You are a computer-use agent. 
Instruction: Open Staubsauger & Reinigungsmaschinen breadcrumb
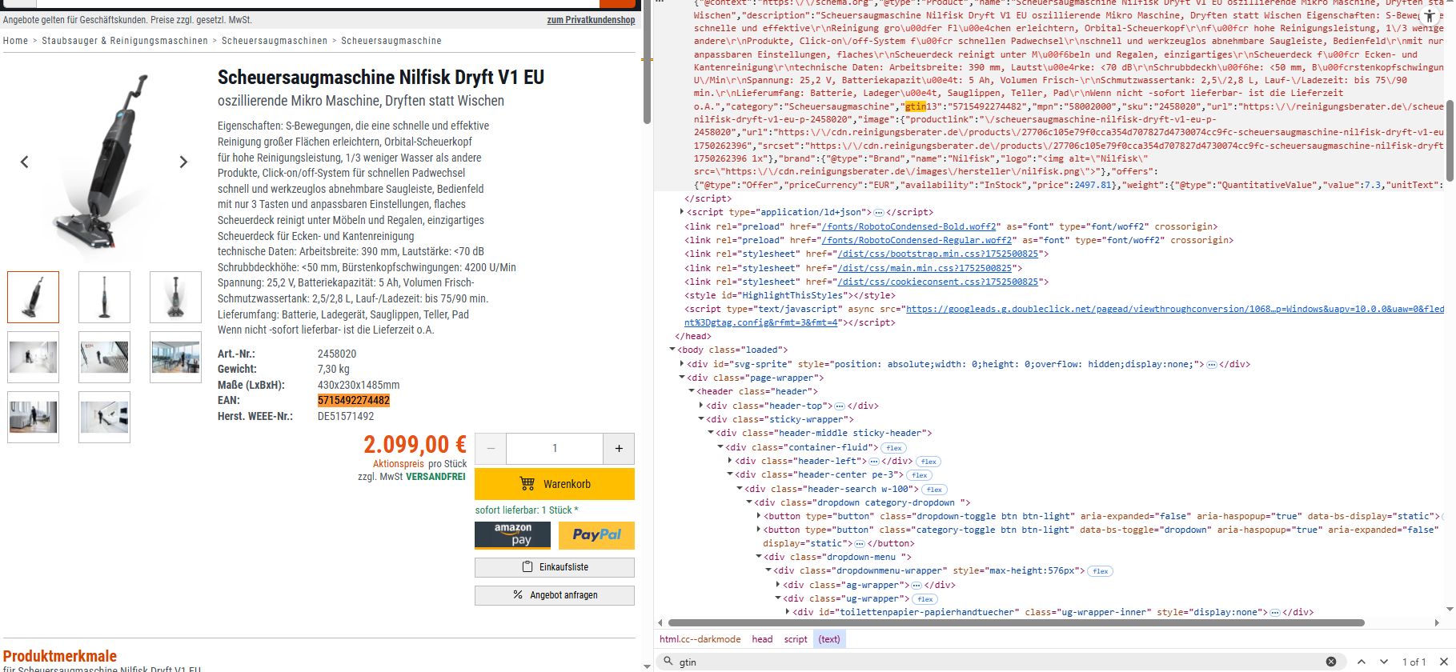[125, 41]
